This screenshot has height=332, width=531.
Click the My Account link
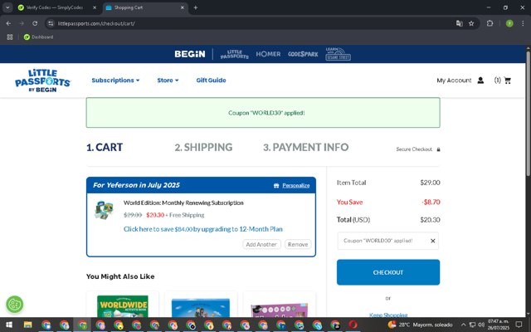pyautogui.click(x=454, y=81)
